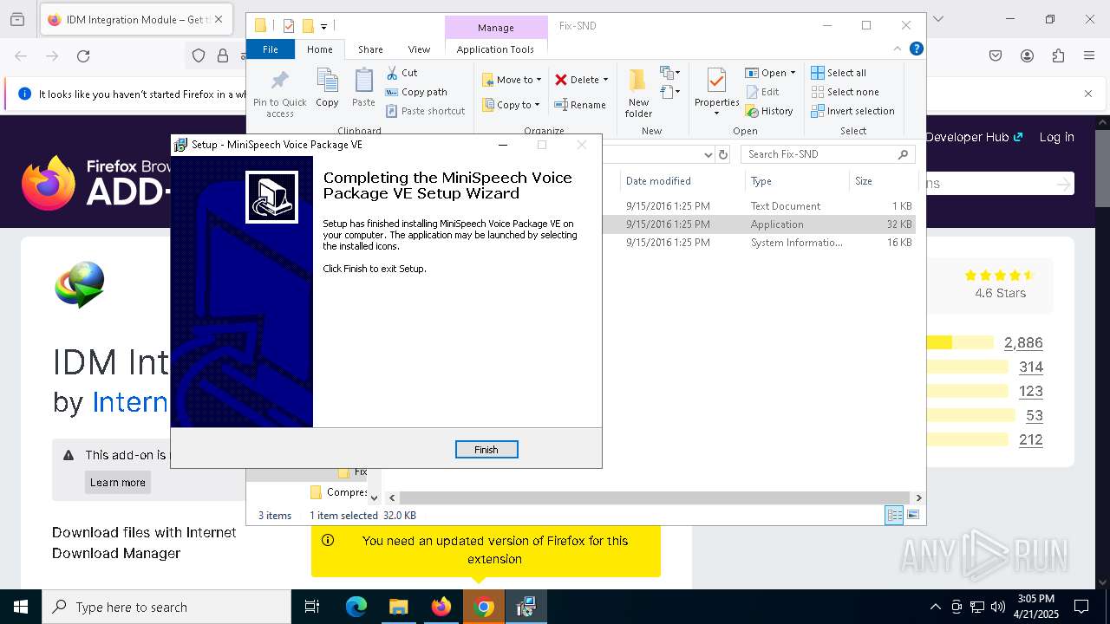Select the Compressed folder in navigation tree

(338, 492)
